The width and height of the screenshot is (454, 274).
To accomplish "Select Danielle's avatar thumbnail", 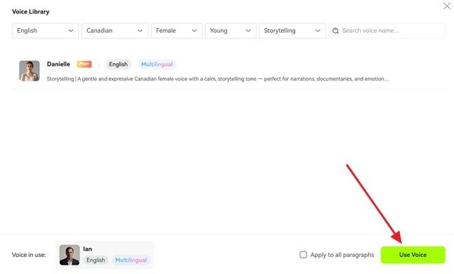I will click(x=29, y=71).
